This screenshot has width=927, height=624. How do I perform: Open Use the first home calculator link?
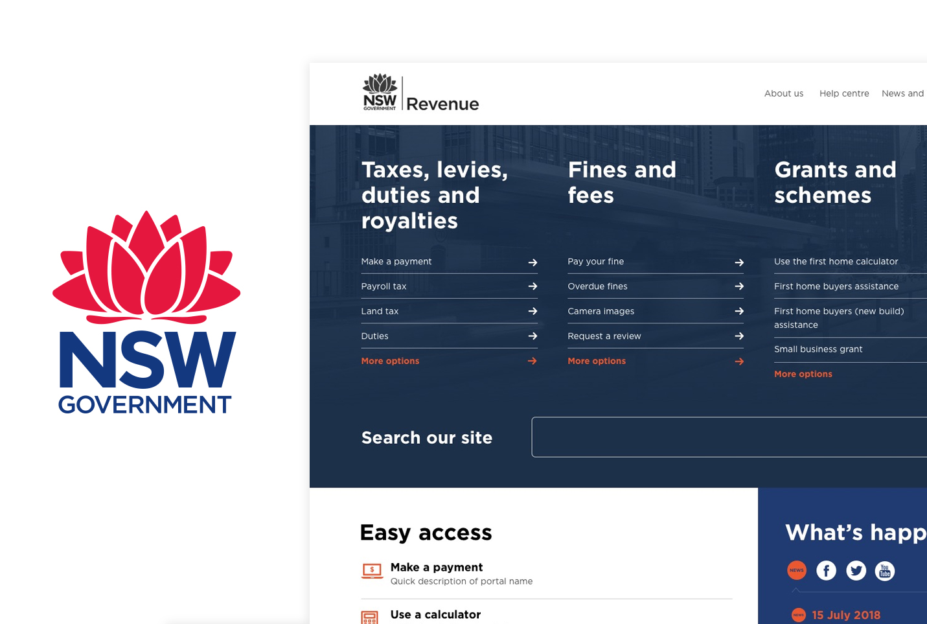pos(836,262)
